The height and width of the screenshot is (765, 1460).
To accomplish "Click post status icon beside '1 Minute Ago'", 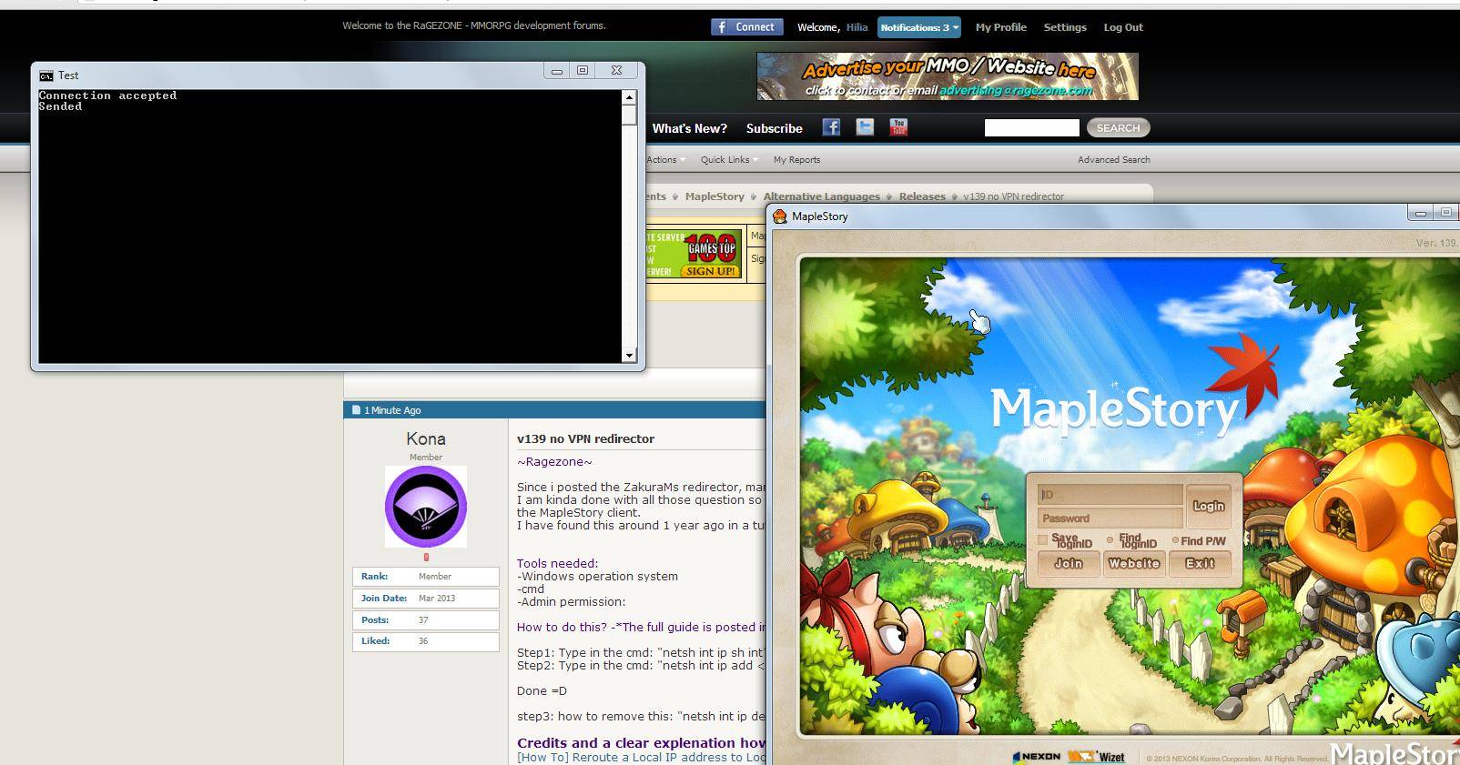I will tap(356, 410).
